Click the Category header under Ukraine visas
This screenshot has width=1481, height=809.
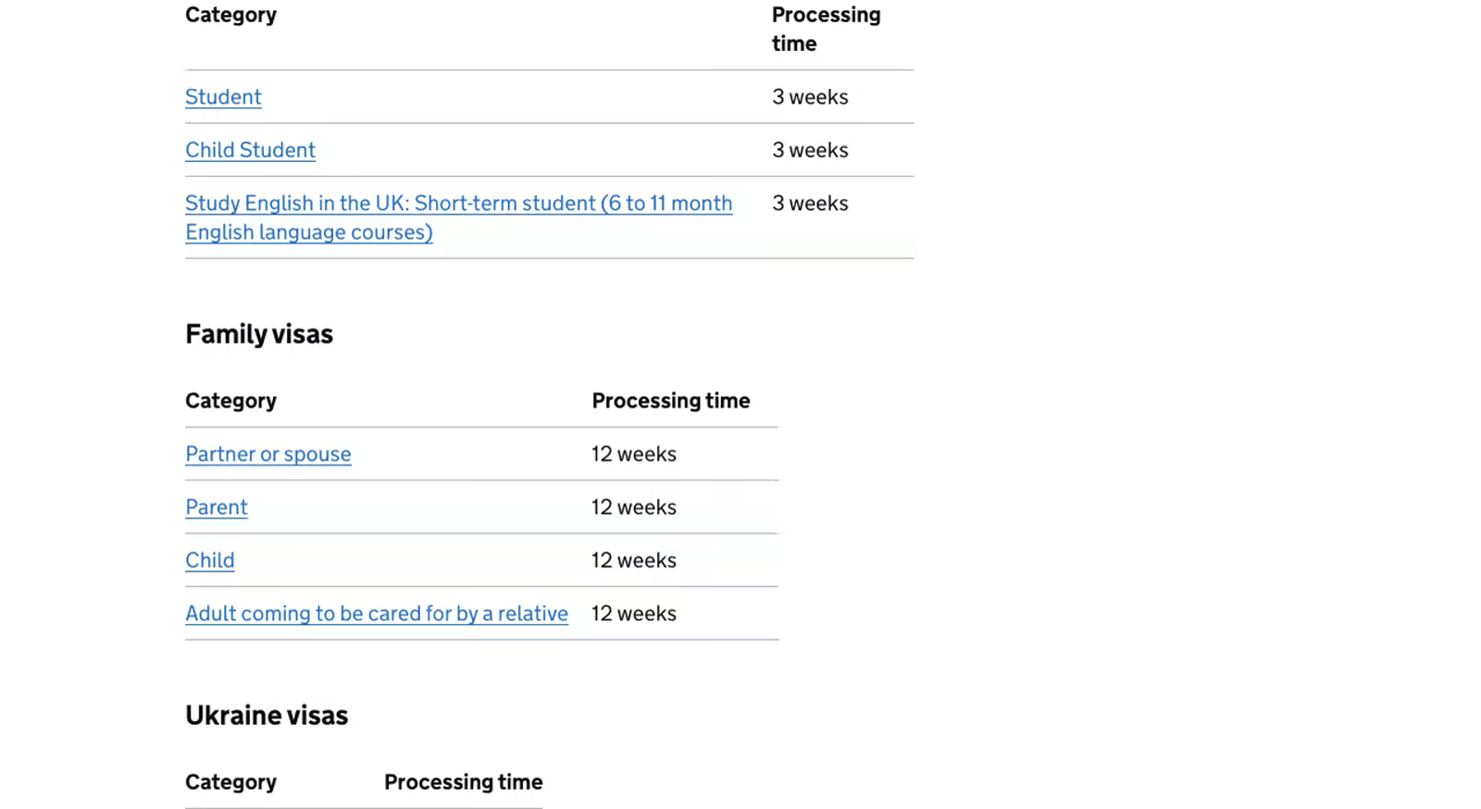pos(230,781)
